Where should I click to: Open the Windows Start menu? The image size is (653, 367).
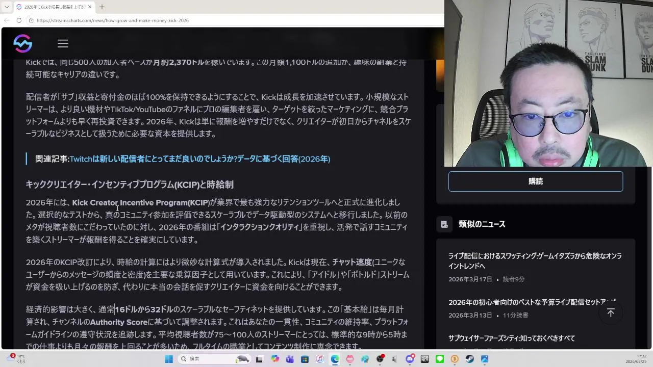[x=169, y=359]
